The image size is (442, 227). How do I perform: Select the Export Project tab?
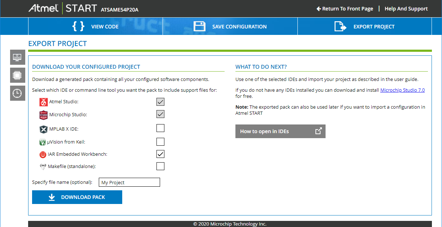(x=364, y=27)
